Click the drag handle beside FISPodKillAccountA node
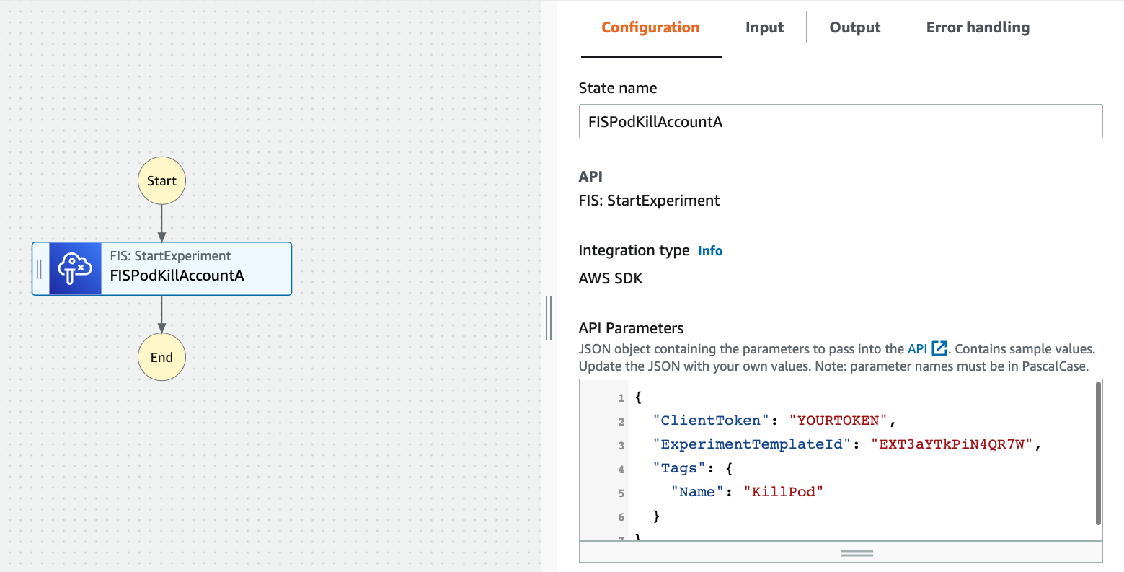 [40, 268]
